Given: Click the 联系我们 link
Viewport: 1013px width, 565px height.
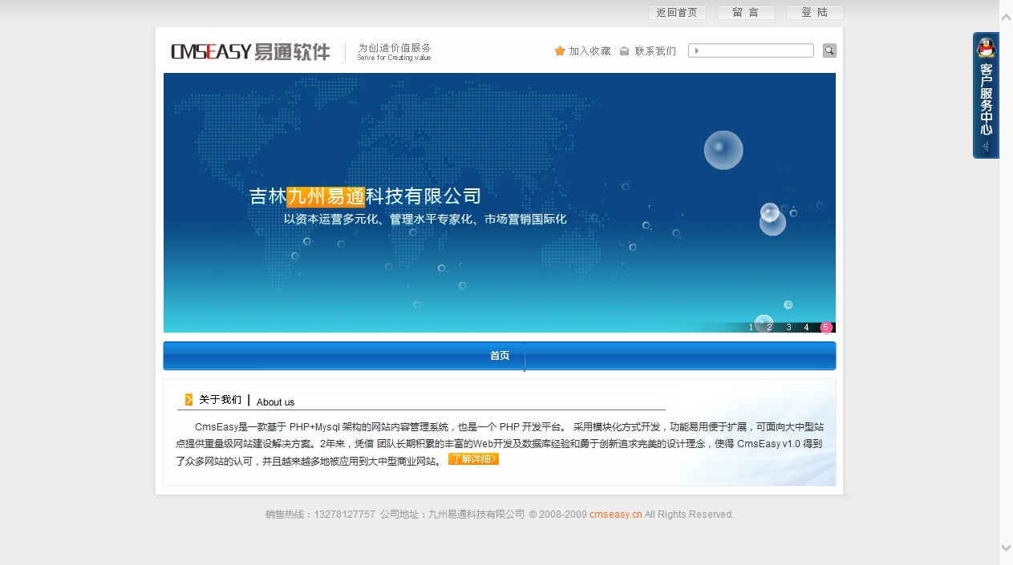Looking at the screenshot, I should click(655, 51).
